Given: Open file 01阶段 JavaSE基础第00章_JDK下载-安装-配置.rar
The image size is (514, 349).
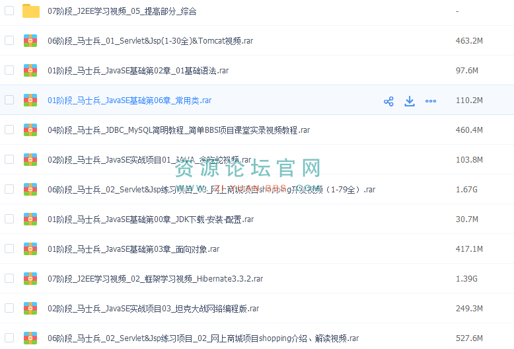Looking at the screenshot, I should pyautogui.click(x=151, y=219).
